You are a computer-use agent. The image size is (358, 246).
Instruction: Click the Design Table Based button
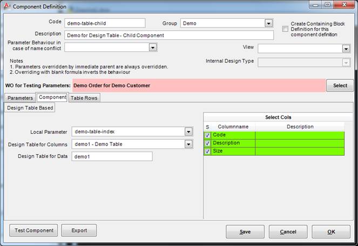[30, 108]
